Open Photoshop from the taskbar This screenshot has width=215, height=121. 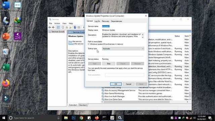click(x=74, y=118)
